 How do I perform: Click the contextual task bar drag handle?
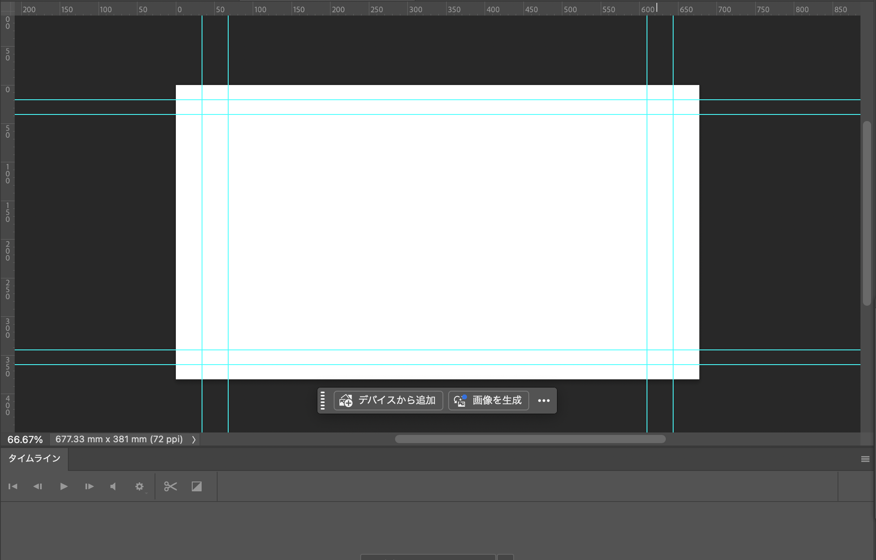pos(323,401)
